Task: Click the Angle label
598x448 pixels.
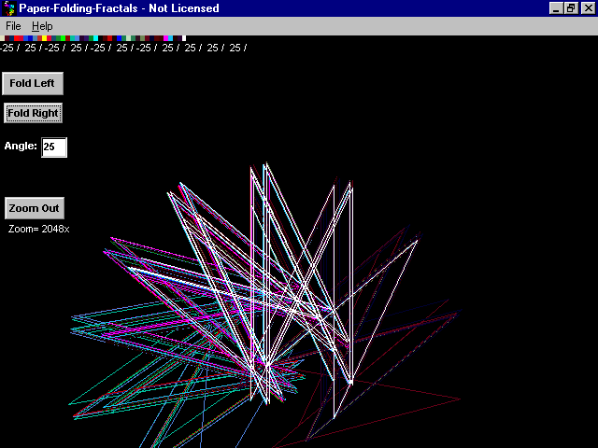Action: pyautogui.click(x=21, y=147)
